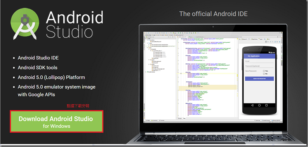Screen dimensions: 308x147
Task: Click the 'Android 5.0 (Lollipop) Platform' bullet
Action: (x=51, y=77)
